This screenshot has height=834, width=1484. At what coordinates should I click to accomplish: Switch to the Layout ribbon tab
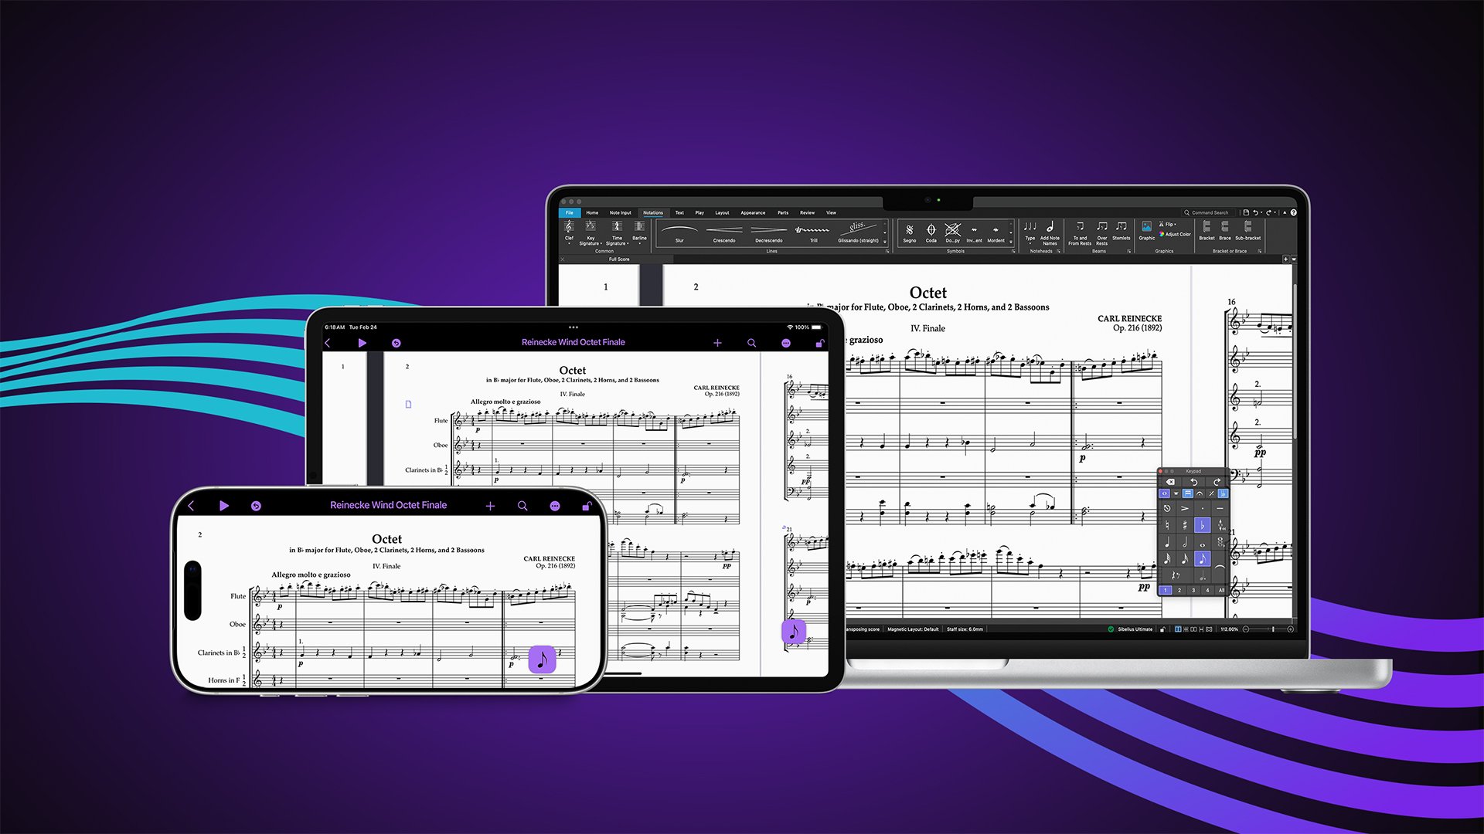pyautogui.click(x=722, y=212)
